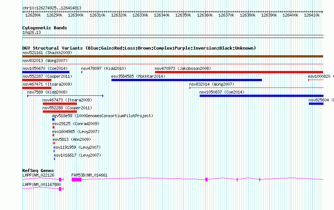Click the red nsv552287 bar
Screen dimensions: 334x210
37,80
